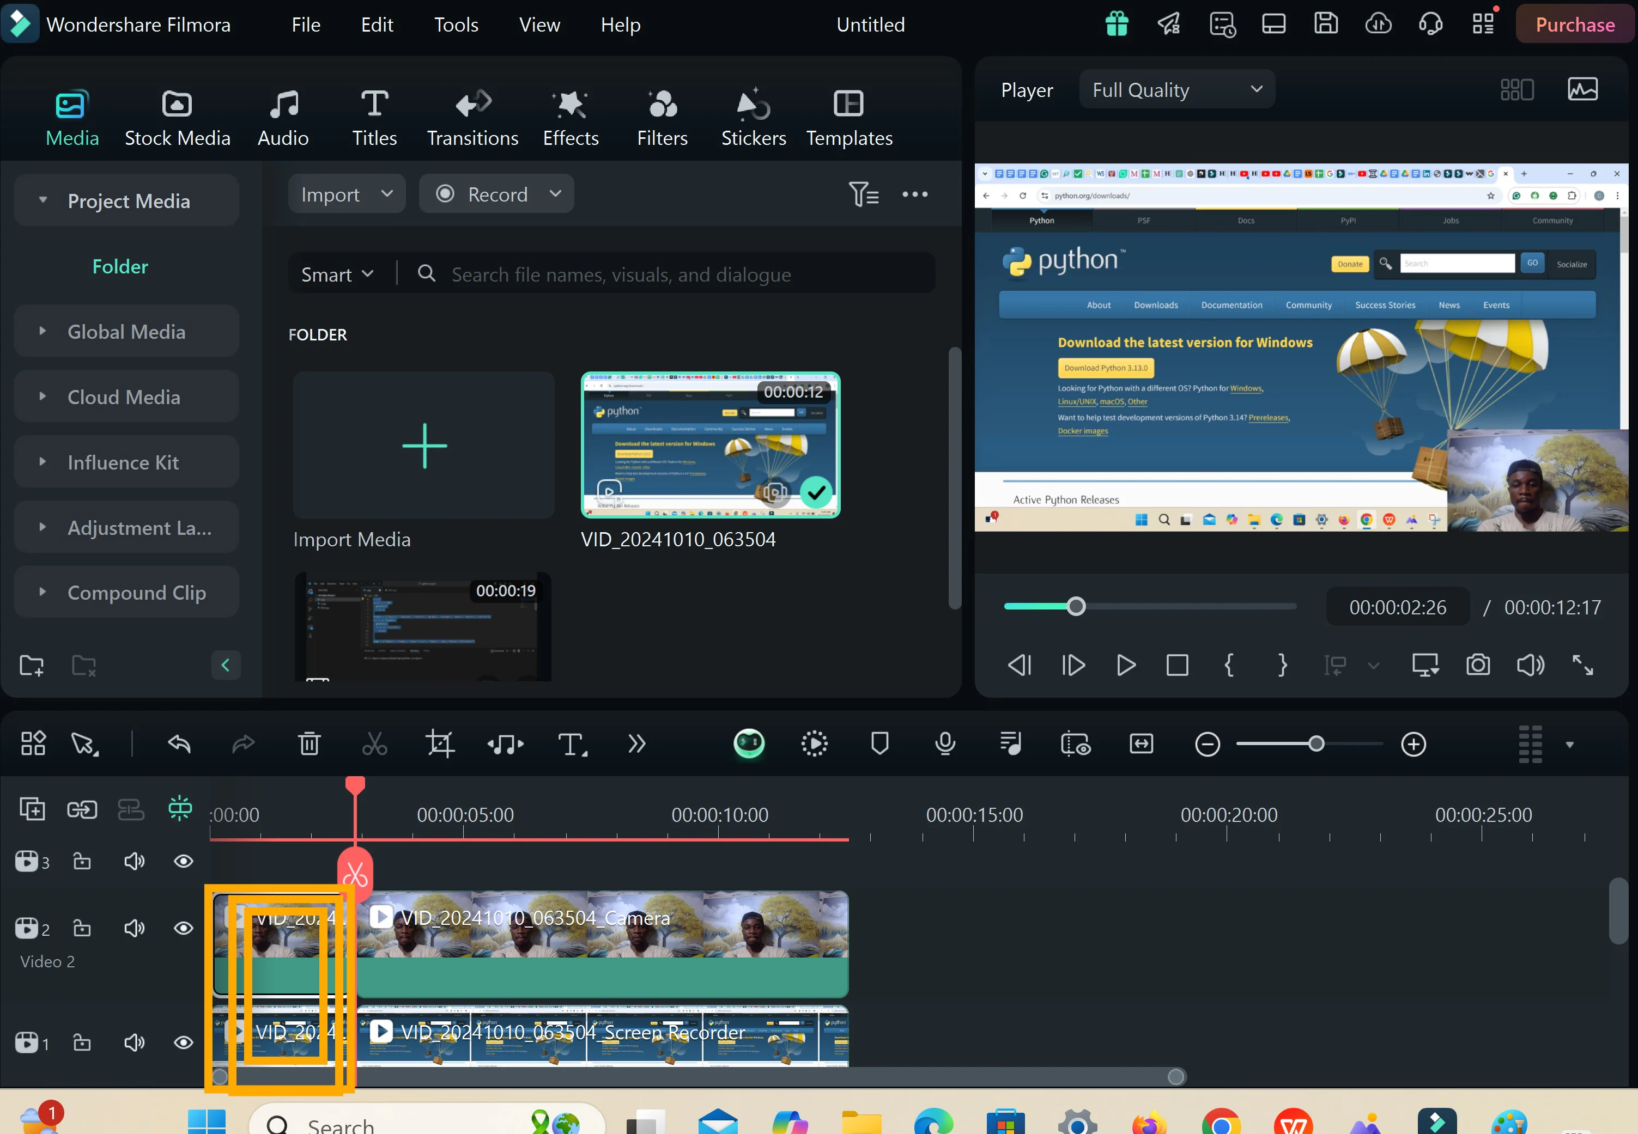This screenshot has width=1638, height=1134.
Task: Mute the Video 2 audio track
Action: click(135, 928)
